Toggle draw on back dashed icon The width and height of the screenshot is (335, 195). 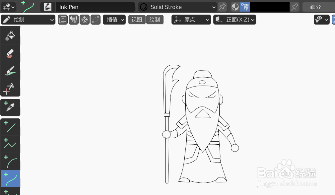pos(96,20)
